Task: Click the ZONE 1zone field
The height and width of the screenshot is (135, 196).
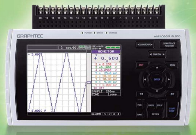Action: point(106,94)
